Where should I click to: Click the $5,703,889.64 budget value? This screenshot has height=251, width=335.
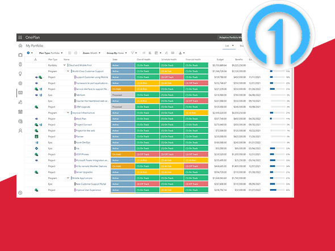click(220, 65)
